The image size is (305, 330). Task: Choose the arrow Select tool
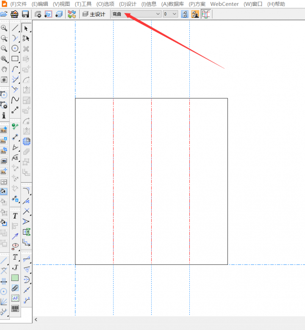pyautogui.click(x=26, y=28)
